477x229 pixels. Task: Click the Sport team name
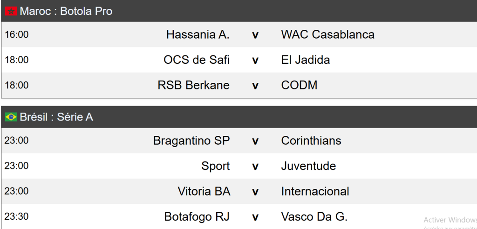point(216,166)
